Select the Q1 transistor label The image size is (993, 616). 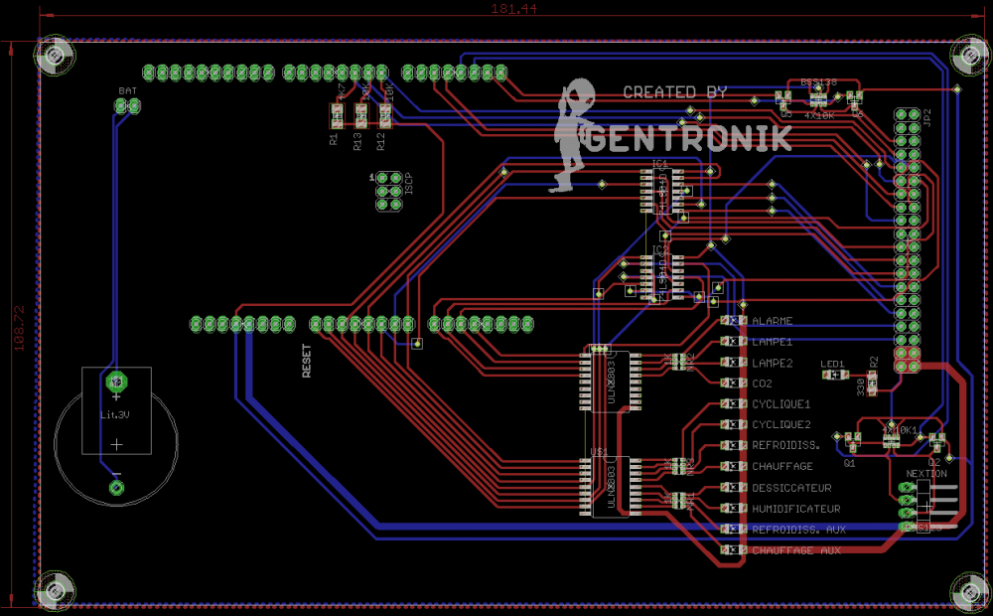tap(849, 463)
